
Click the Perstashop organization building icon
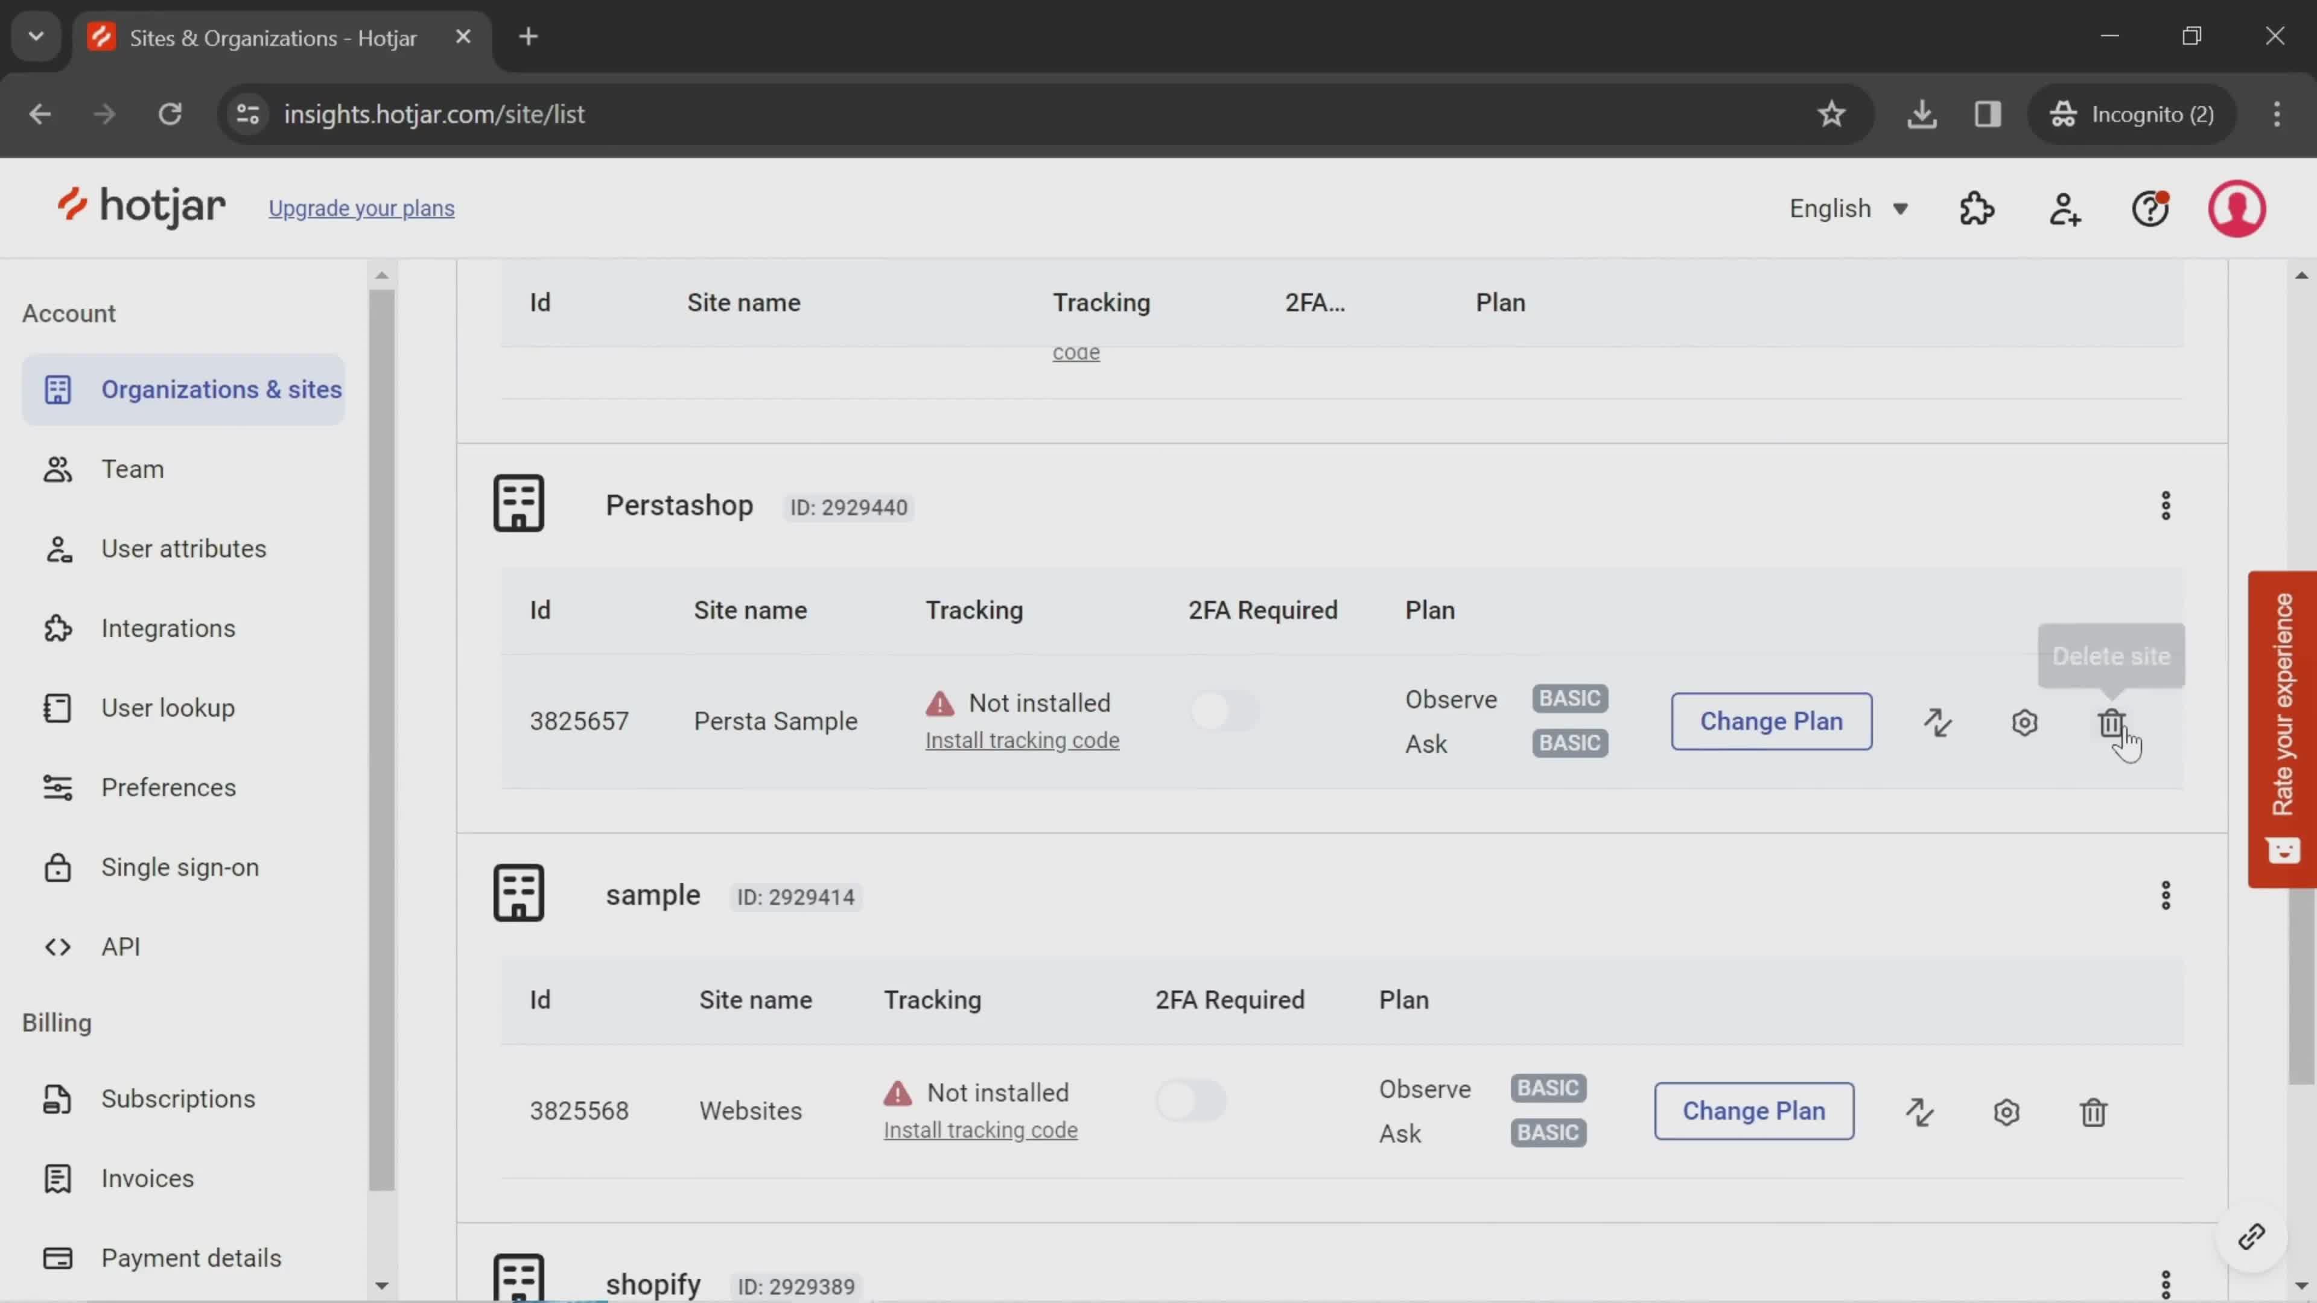pyautogui.click(x=518, y=504)
